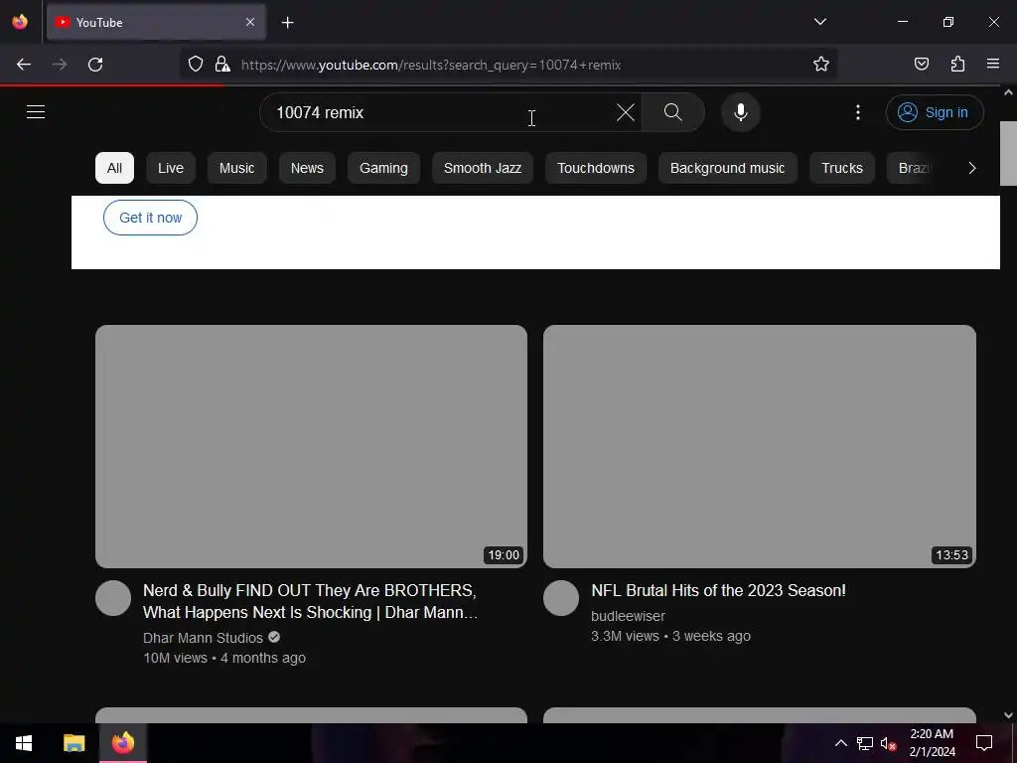Start voice search with the microphone icon
Screen dimensions: 1017x763
pos(741,112)
